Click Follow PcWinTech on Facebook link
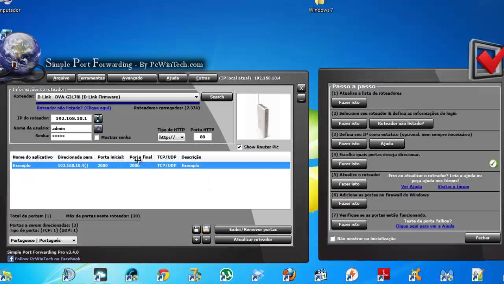This screenshot has height=284, width=504. coord(47,259)
